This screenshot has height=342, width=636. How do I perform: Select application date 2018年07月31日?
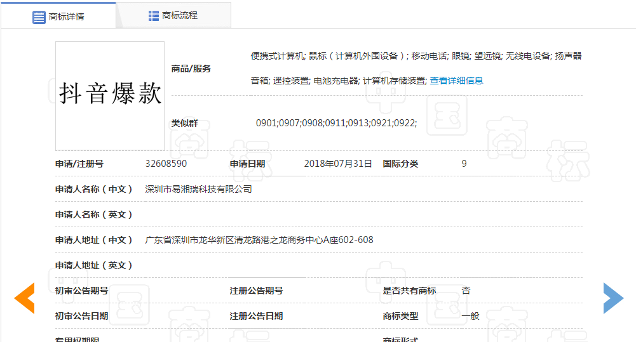(338, 164)
